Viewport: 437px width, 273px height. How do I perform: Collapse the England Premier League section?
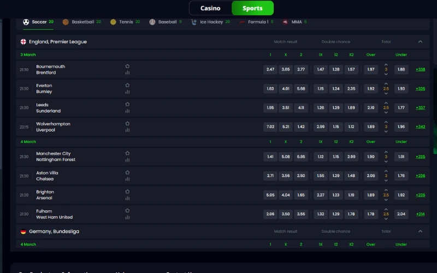click(420, 41)
